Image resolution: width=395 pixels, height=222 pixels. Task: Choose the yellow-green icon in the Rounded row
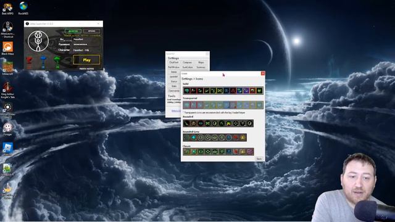pos(229,123)
